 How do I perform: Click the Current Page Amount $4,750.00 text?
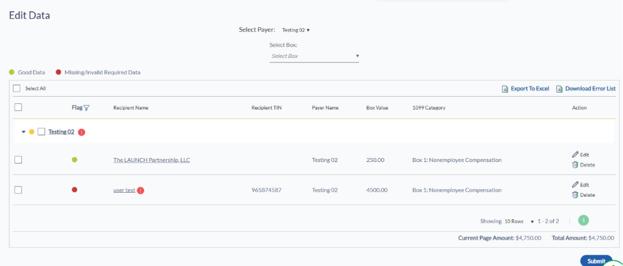point(500,238)
